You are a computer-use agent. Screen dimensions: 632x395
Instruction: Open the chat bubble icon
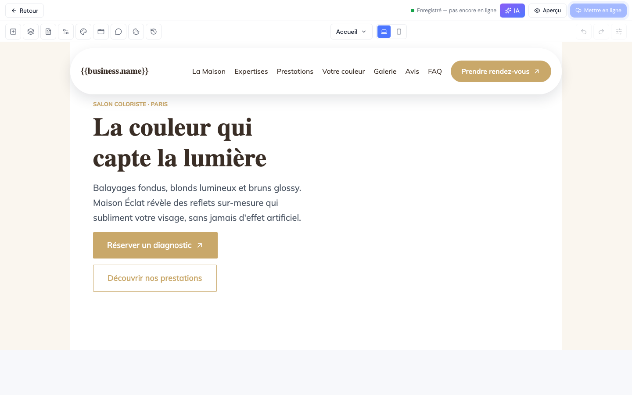[118, 32]
